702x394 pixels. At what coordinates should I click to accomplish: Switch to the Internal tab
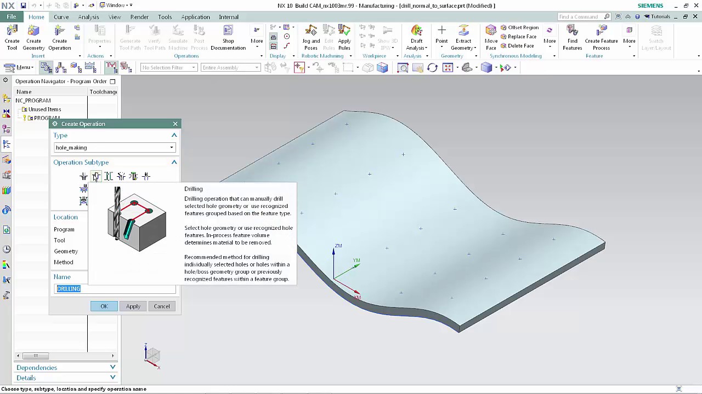coord(229,17)
